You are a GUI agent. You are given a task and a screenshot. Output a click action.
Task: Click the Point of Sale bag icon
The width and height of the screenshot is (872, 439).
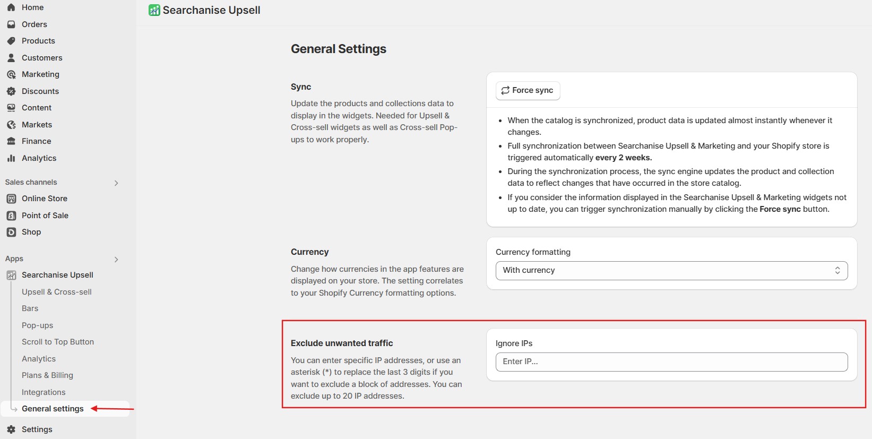(11, 216)
